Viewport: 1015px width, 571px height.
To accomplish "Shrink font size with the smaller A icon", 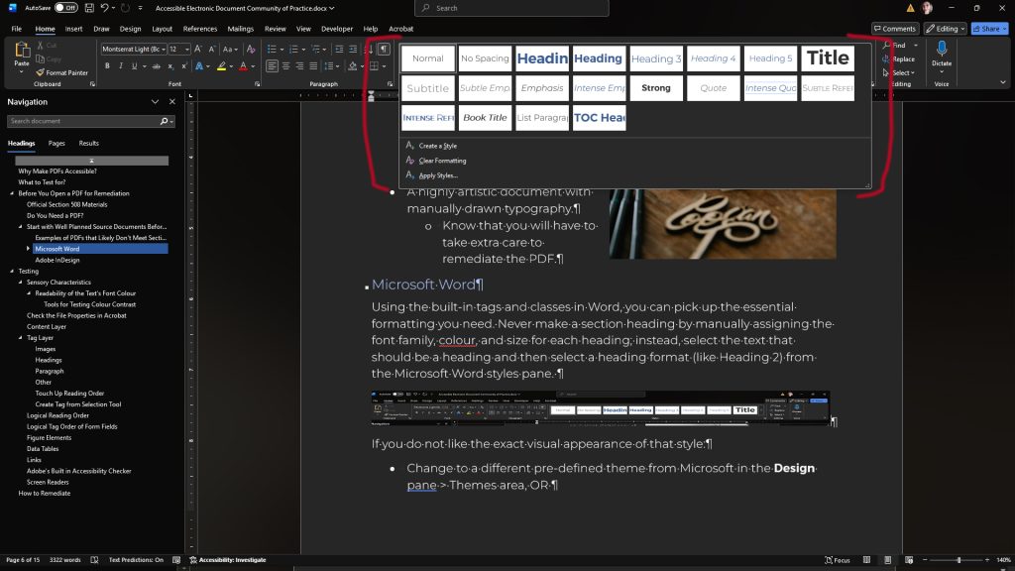I will coord(211,50).
